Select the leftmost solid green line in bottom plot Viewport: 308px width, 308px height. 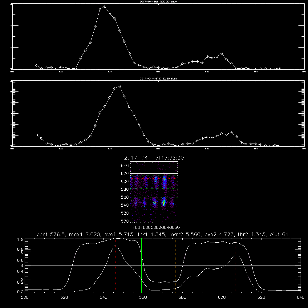coord(75,265)
